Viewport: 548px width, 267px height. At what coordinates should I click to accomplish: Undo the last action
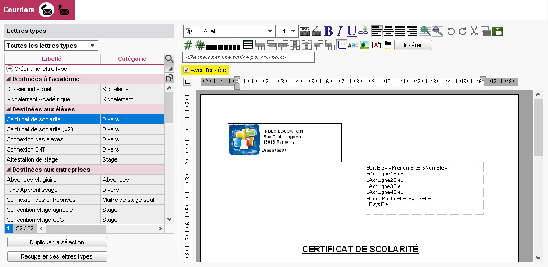click(x=451, y=31)
